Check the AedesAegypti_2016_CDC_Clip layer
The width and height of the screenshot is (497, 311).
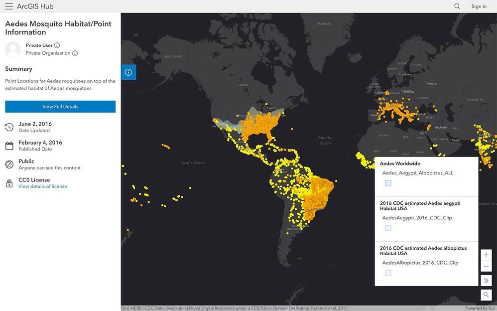388,228
